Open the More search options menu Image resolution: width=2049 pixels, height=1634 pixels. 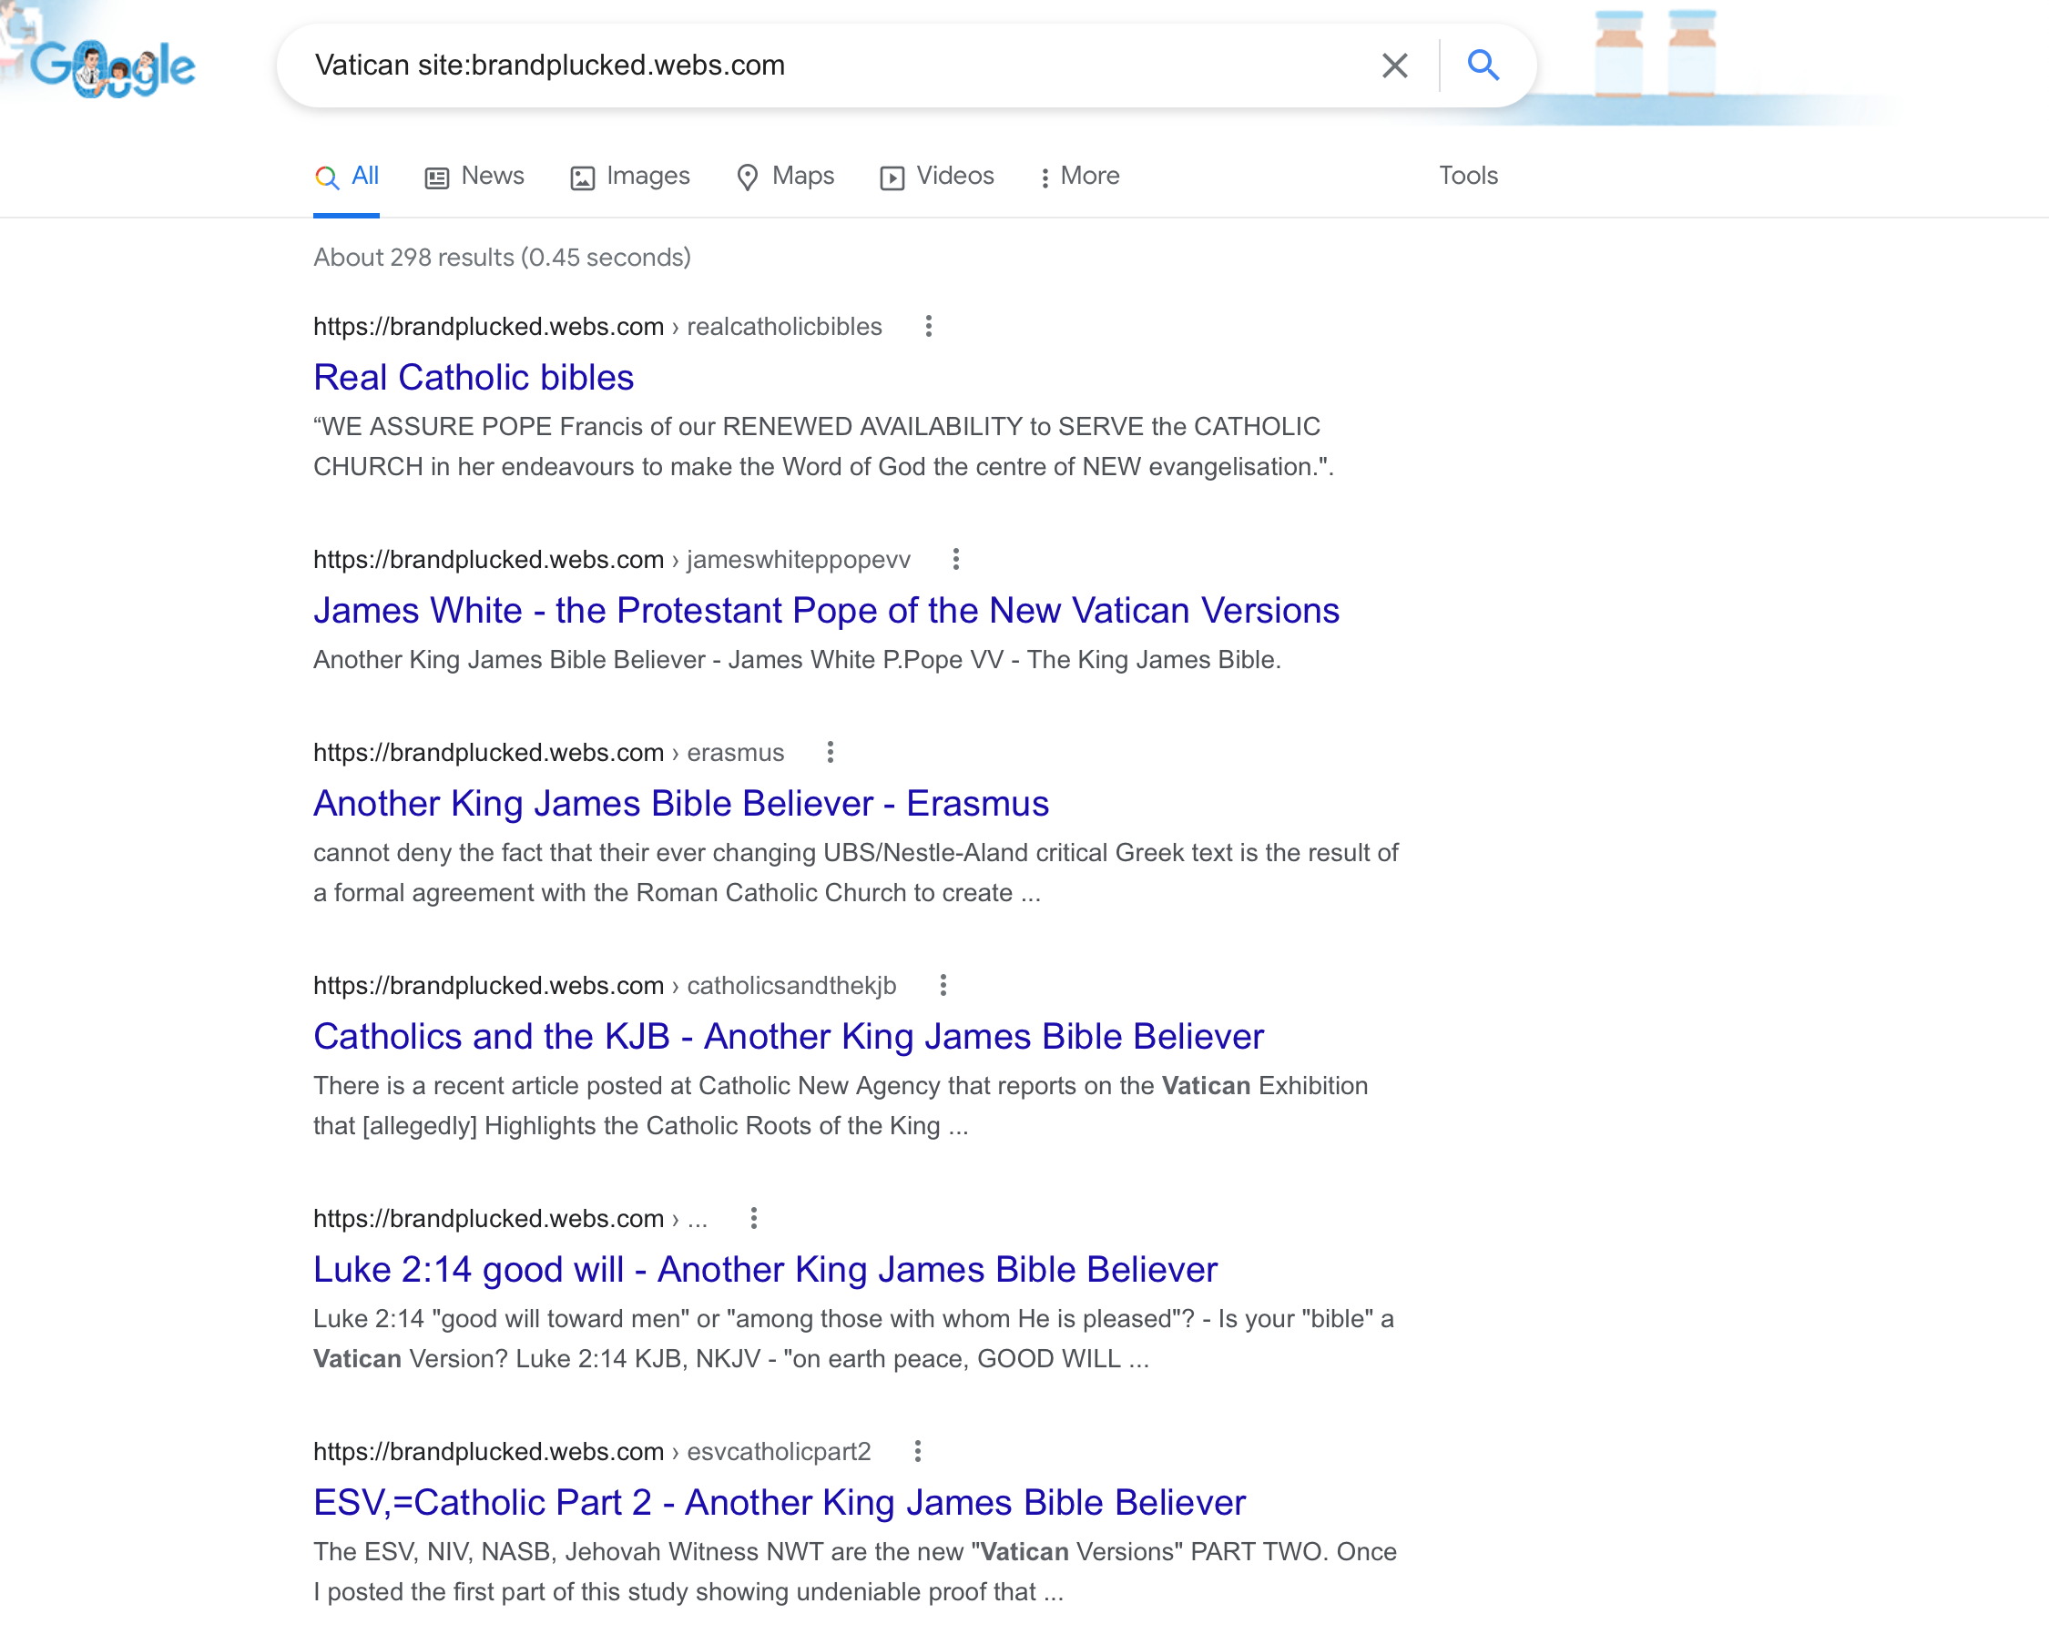1080,177
